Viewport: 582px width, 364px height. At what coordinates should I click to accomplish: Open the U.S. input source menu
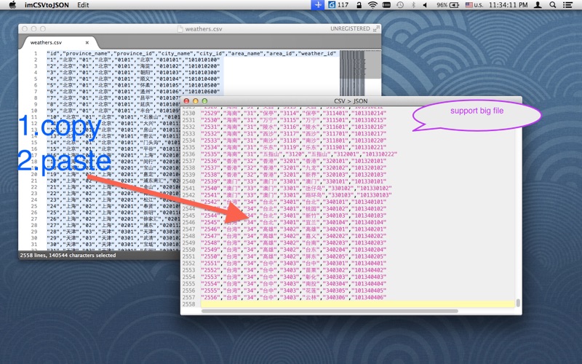(474, 5)
